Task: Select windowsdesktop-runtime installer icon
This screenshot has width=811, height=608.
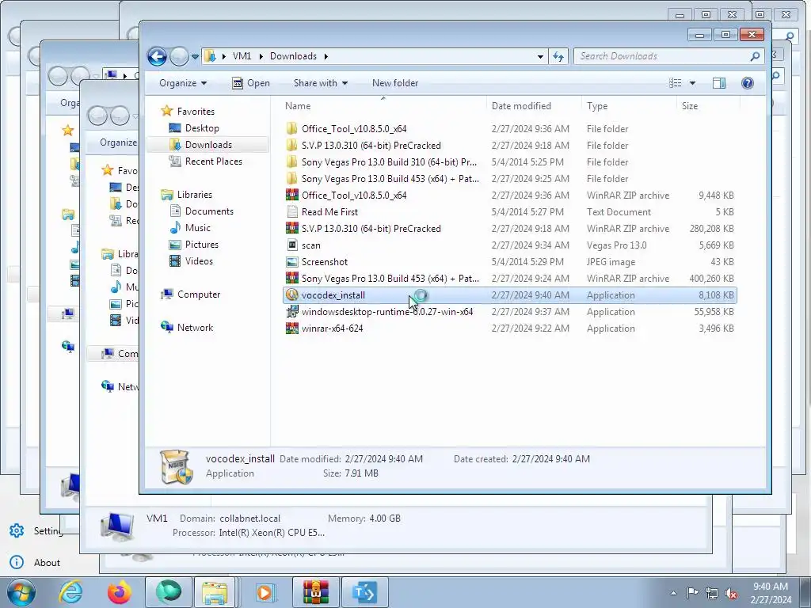Action: pyautogui.click(x=291, y=312)
